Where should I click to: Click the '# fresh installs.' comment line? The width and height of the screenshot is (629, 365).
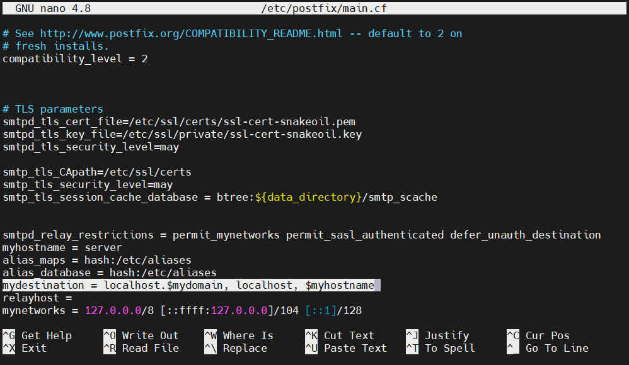pos(55,46)
